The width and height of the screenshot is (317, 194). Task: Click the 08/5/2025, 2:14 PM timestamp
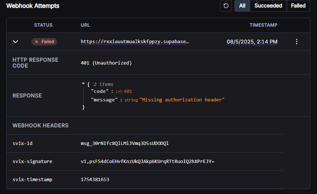coord(252,42)
